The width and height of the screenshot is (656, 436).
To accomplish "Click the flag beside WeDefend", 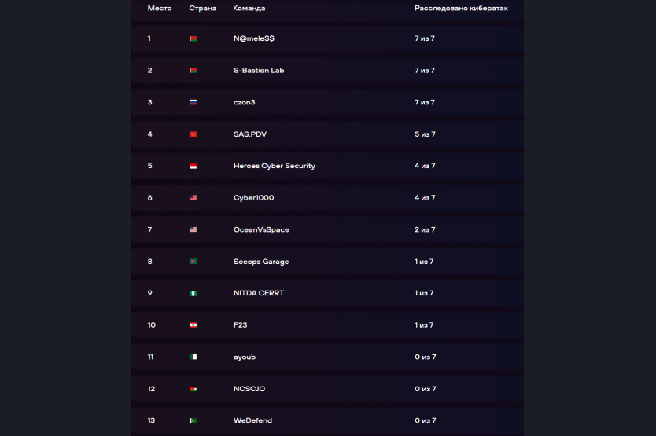I will tap(193, 420).
